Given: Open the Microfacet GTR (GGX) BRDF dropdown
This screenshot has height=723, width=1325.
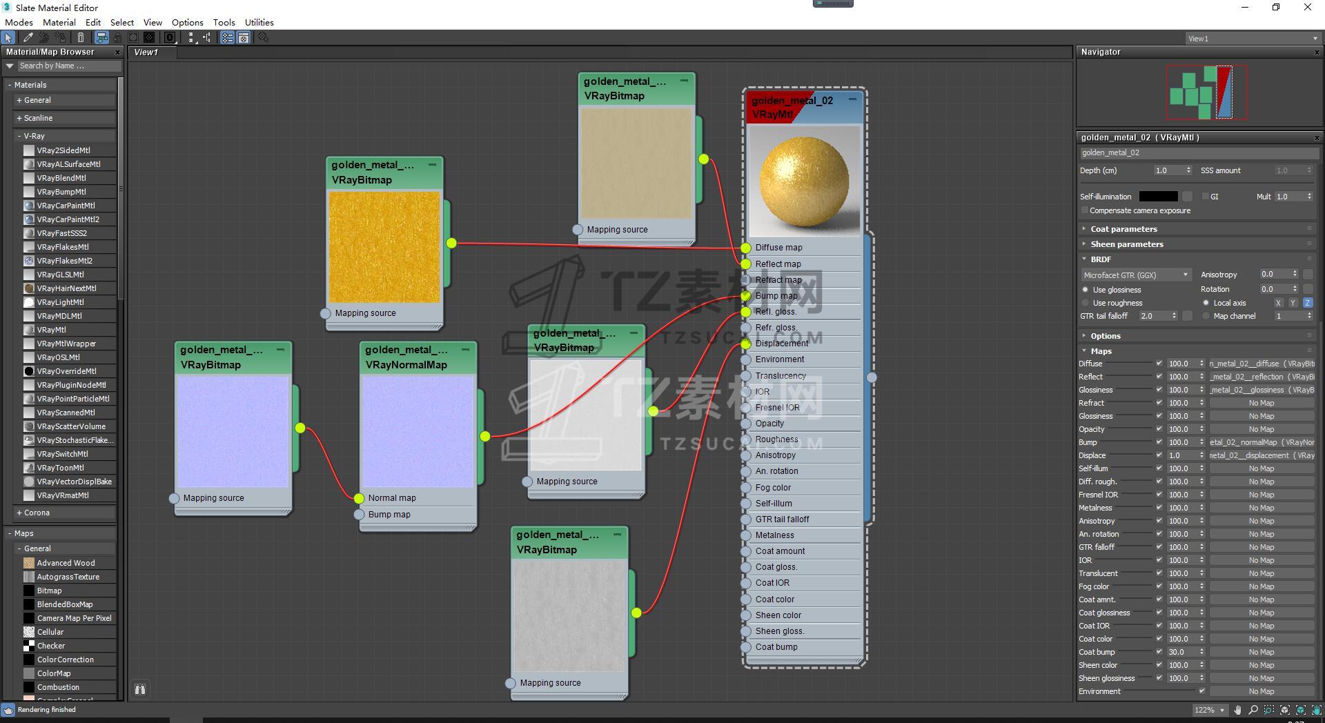Looking at the screenshot, I should 1136,275.
